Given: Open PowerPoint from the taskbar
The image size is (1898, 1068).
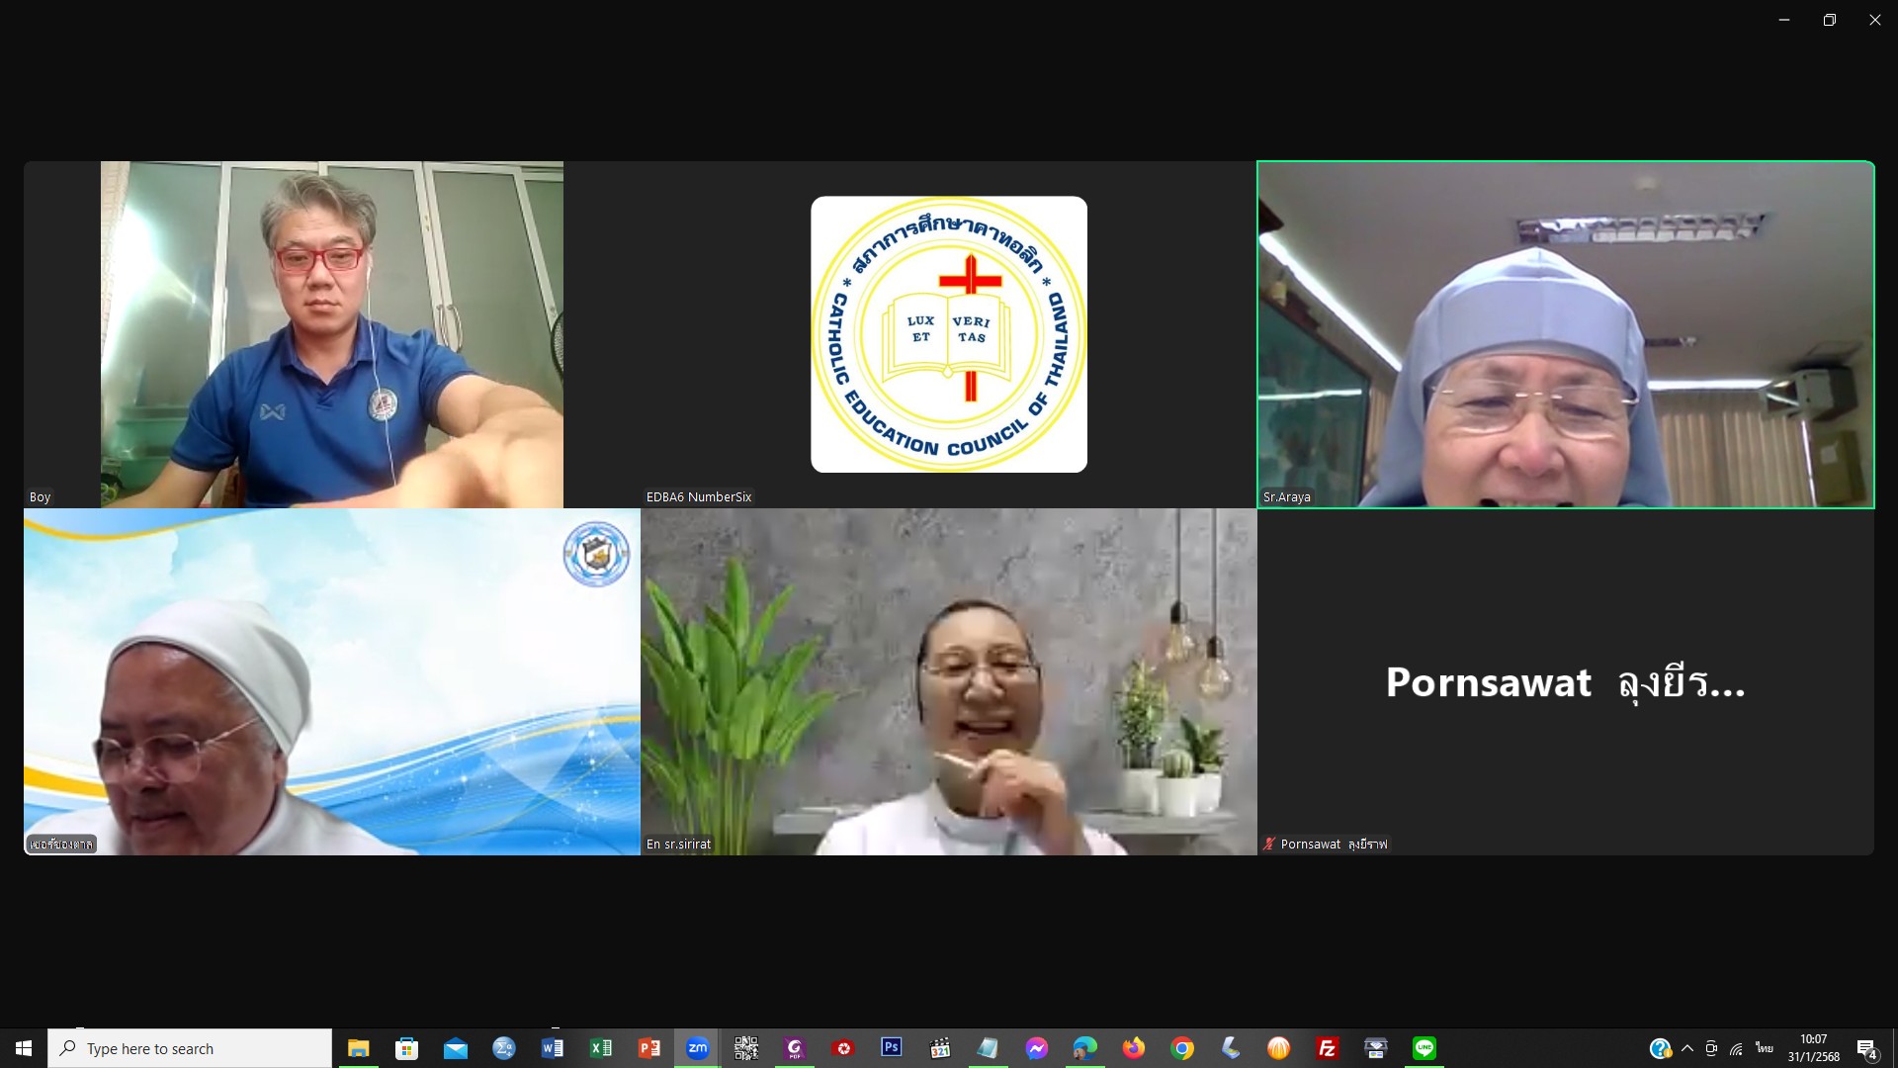Looking at the screenshot, I should point(648,1048).
